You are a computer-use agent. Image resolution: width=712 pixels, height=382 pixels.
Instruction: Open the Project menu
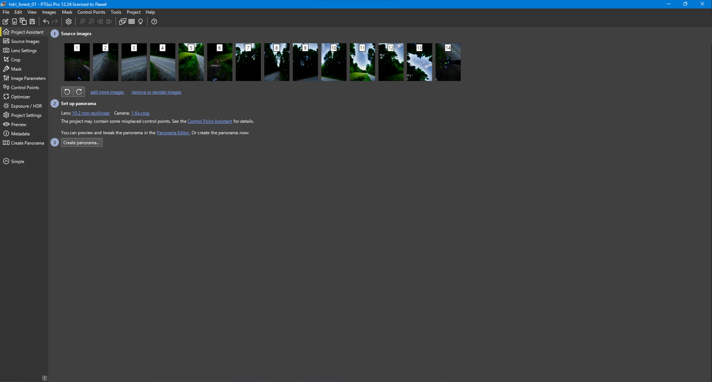point(133,12)
